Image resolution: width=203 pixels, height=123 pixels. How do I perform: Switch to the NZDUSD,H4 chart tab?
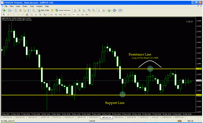point(119,117)
